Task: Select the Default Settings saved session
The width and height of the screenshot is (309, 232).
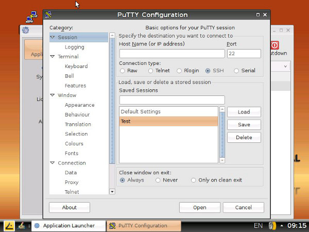Action: [x=168, y=112]
